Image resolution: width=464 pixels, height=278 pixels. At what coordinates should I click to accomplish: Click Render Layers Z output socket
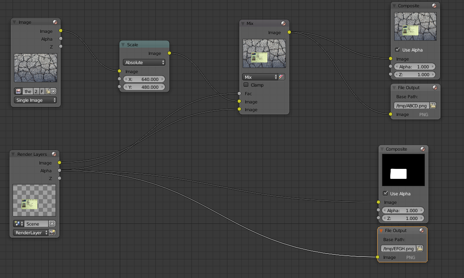(x=59, y=178)
